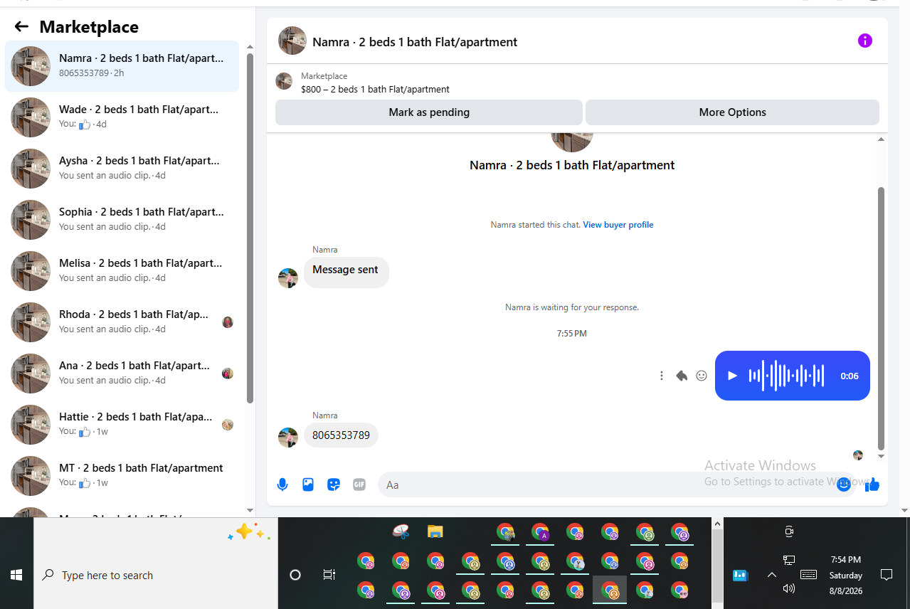Switch to highlighted active Chrome taskbar window
Screen dimensions: 910x609
pyautogui.click(x=610, y=590)
